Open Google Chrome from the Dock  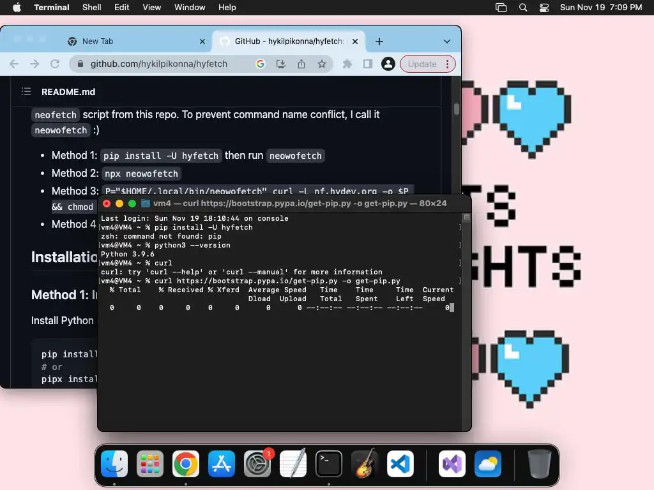click(186, 463)
